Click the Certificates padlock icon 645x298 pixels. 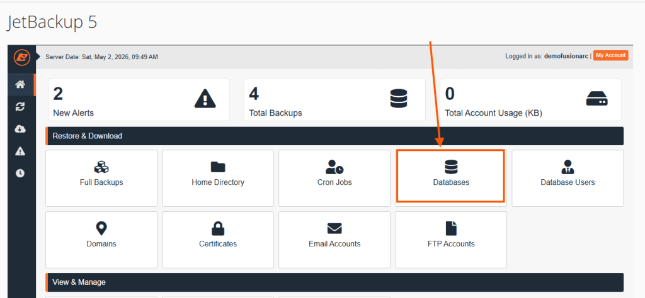[218, 228]
